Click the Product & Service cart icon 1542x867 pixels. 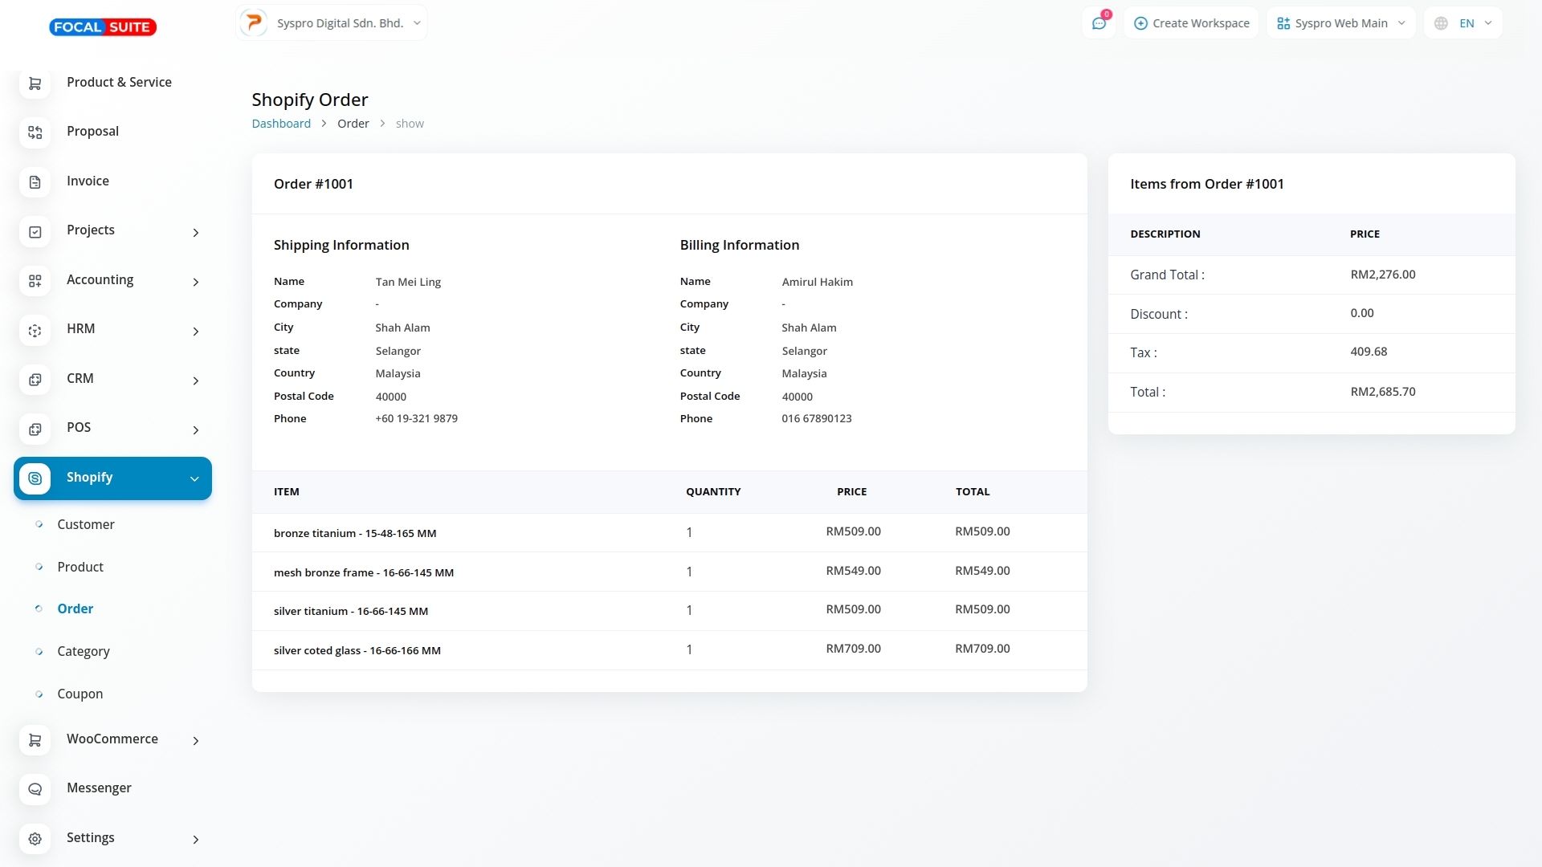tap(35, 83)
